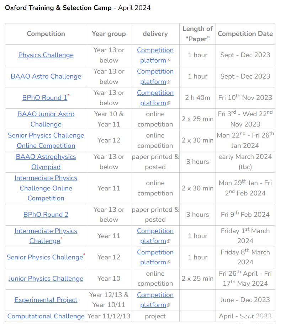Open the Physics Challenge link

[x=46, y=55]
